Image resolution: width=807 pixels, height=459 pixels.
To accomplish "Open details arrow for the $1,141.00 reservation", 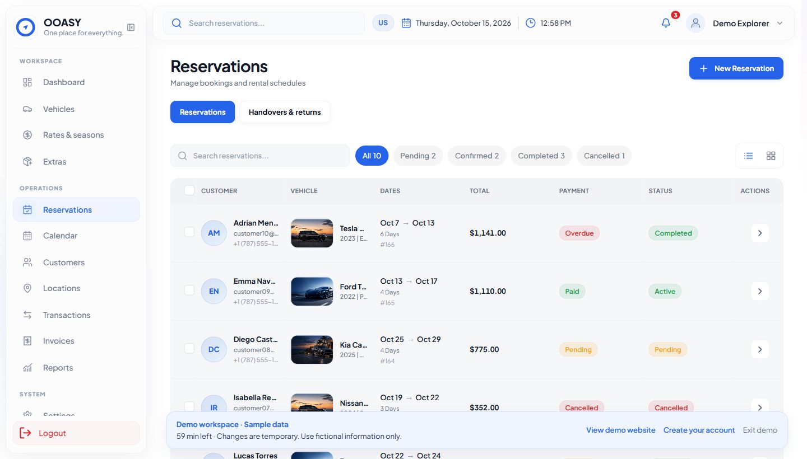I will pyautogui.click(x=760, y=233).
